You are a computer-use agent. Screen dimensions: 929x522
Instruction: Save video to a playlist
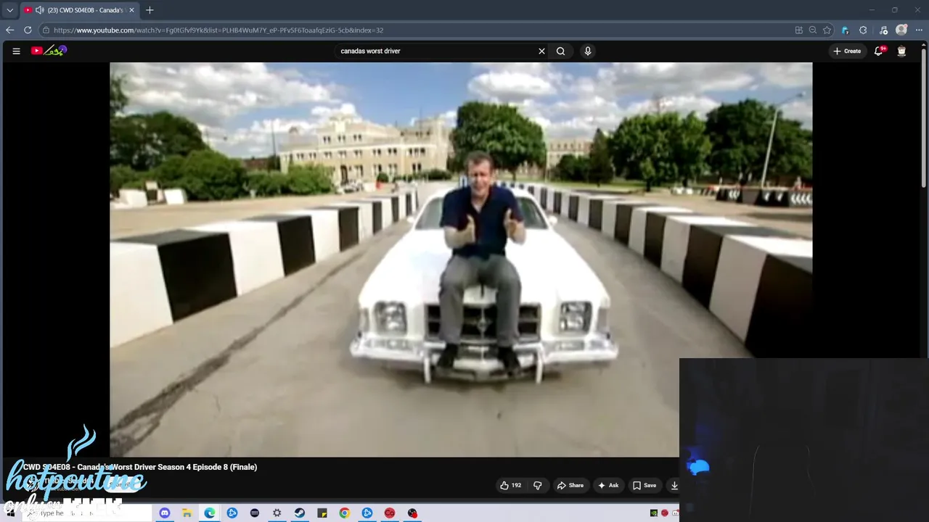coord(644,485)
